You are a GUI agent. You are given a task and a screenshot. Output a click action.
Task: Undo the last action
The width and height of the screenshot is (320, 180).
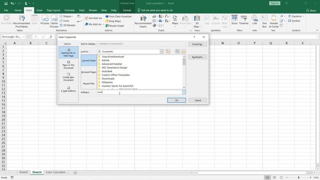(12, 3)
